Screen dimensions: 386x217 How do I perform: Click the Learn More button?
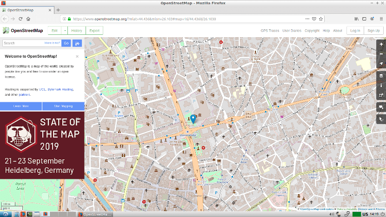coord(21,106)
